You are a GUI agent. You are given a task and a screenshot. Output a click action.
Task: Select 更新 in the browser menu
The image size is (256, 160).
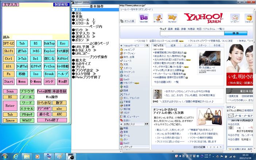coord(79,16)
